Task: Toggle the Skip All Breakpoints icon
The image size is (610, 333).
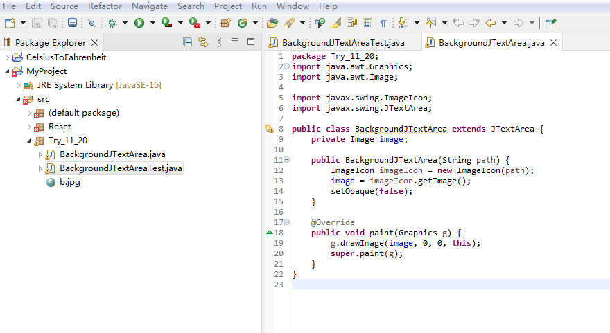Action: coord(91,23)
